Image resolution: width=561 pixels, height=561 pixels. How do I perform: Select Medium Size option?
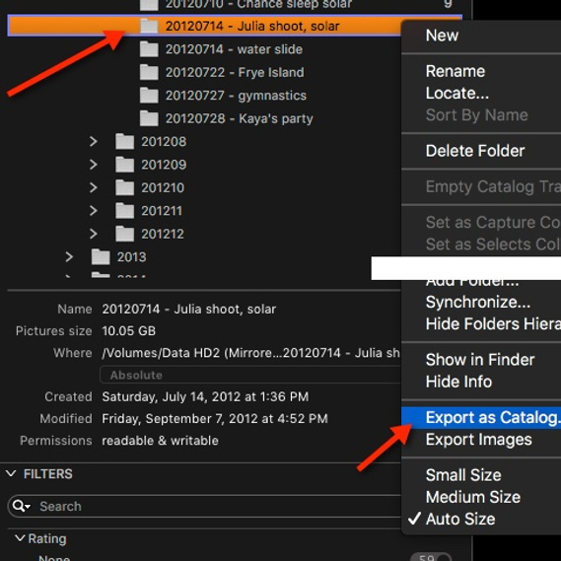coord(473,497)
